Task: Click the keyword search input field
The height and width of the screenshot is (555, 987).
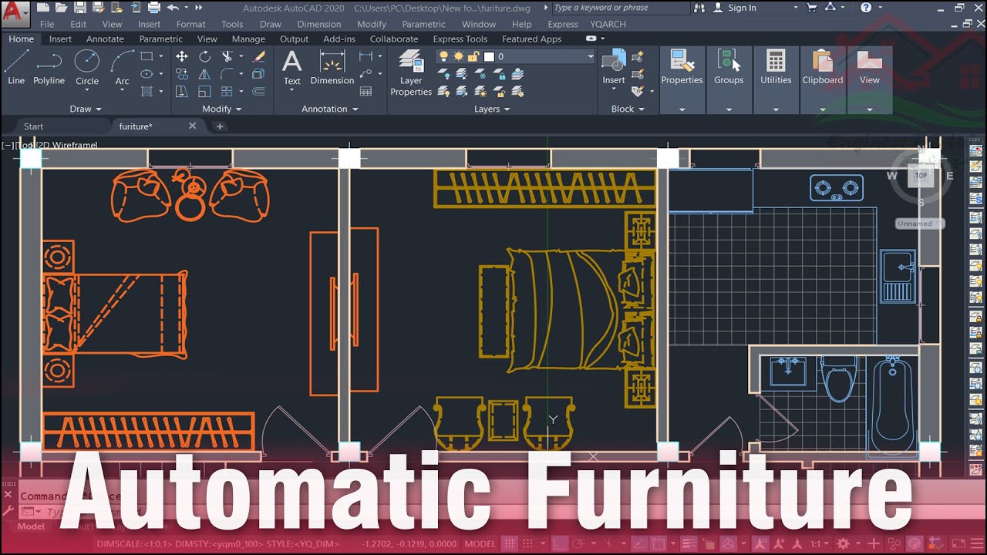Action: 621,8
